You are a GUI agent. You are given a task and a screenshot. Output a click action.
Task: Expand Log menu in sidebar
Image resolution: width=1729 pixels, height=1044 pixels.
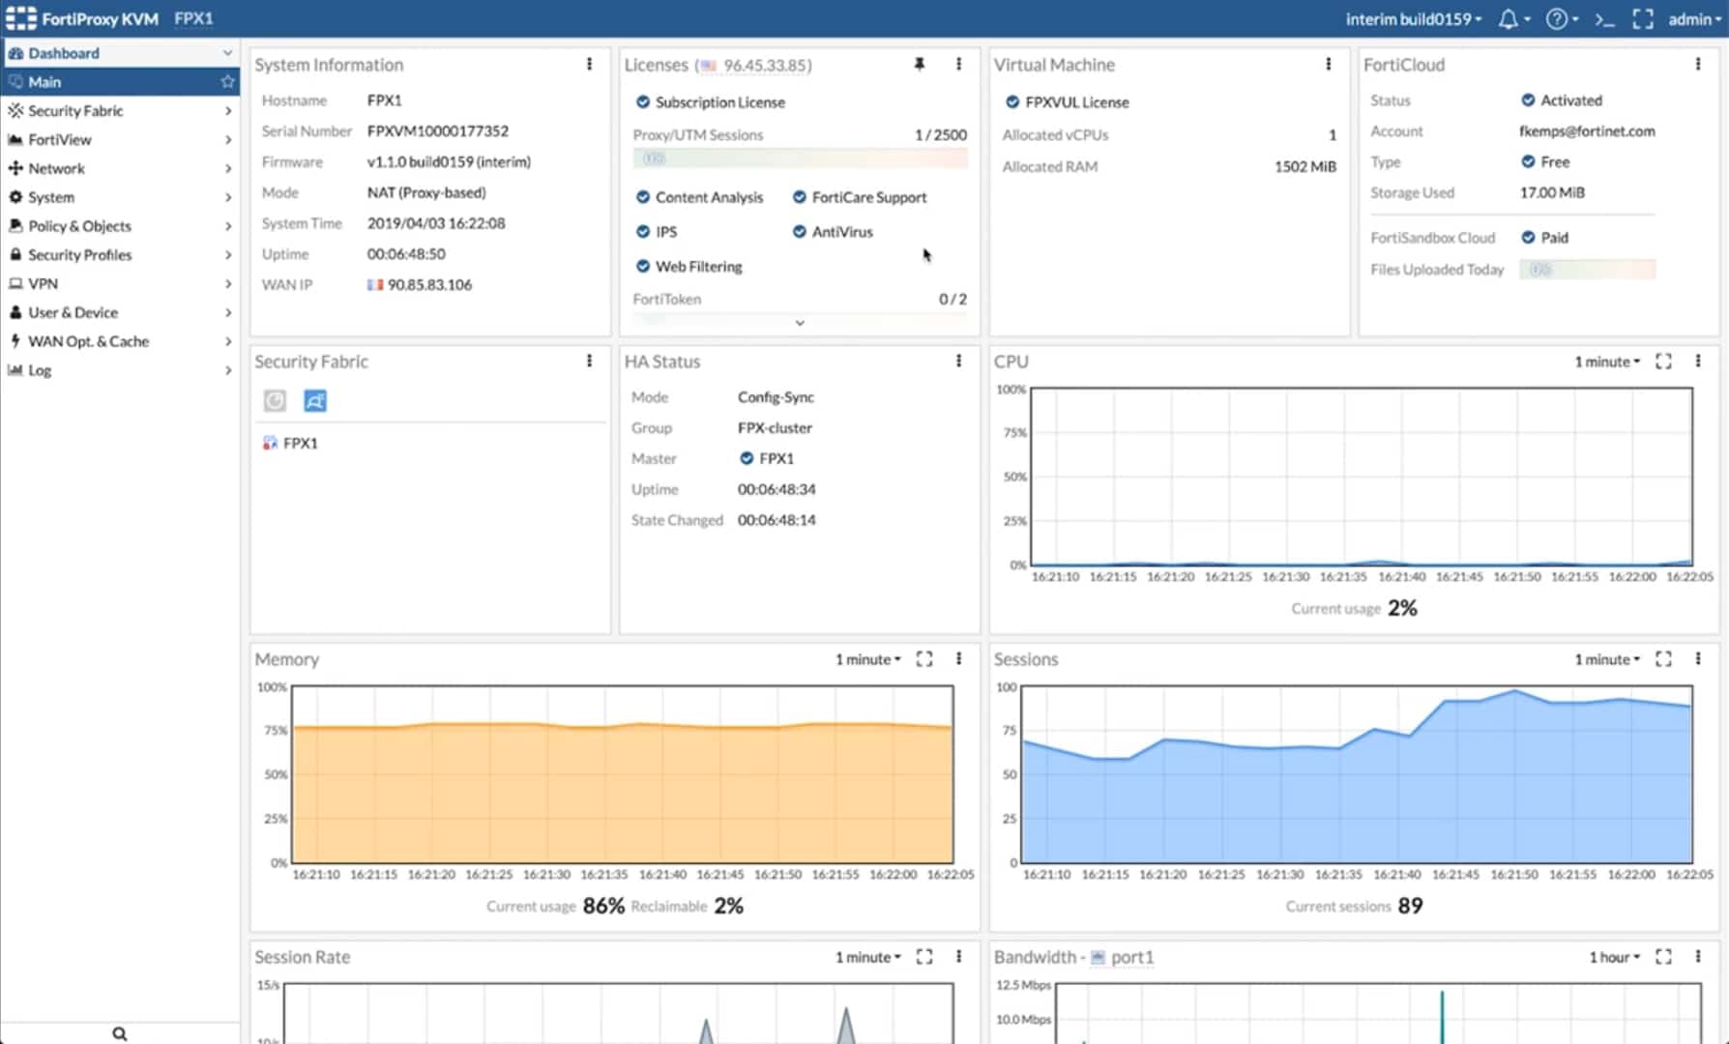[120, 370]
